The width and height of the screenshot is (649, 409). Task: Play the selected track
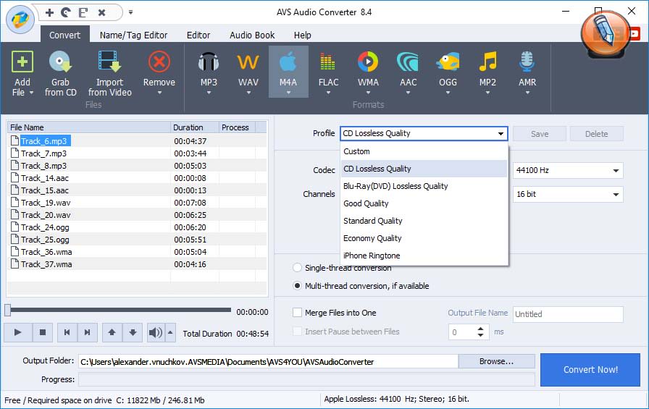(x=18, y=332)
